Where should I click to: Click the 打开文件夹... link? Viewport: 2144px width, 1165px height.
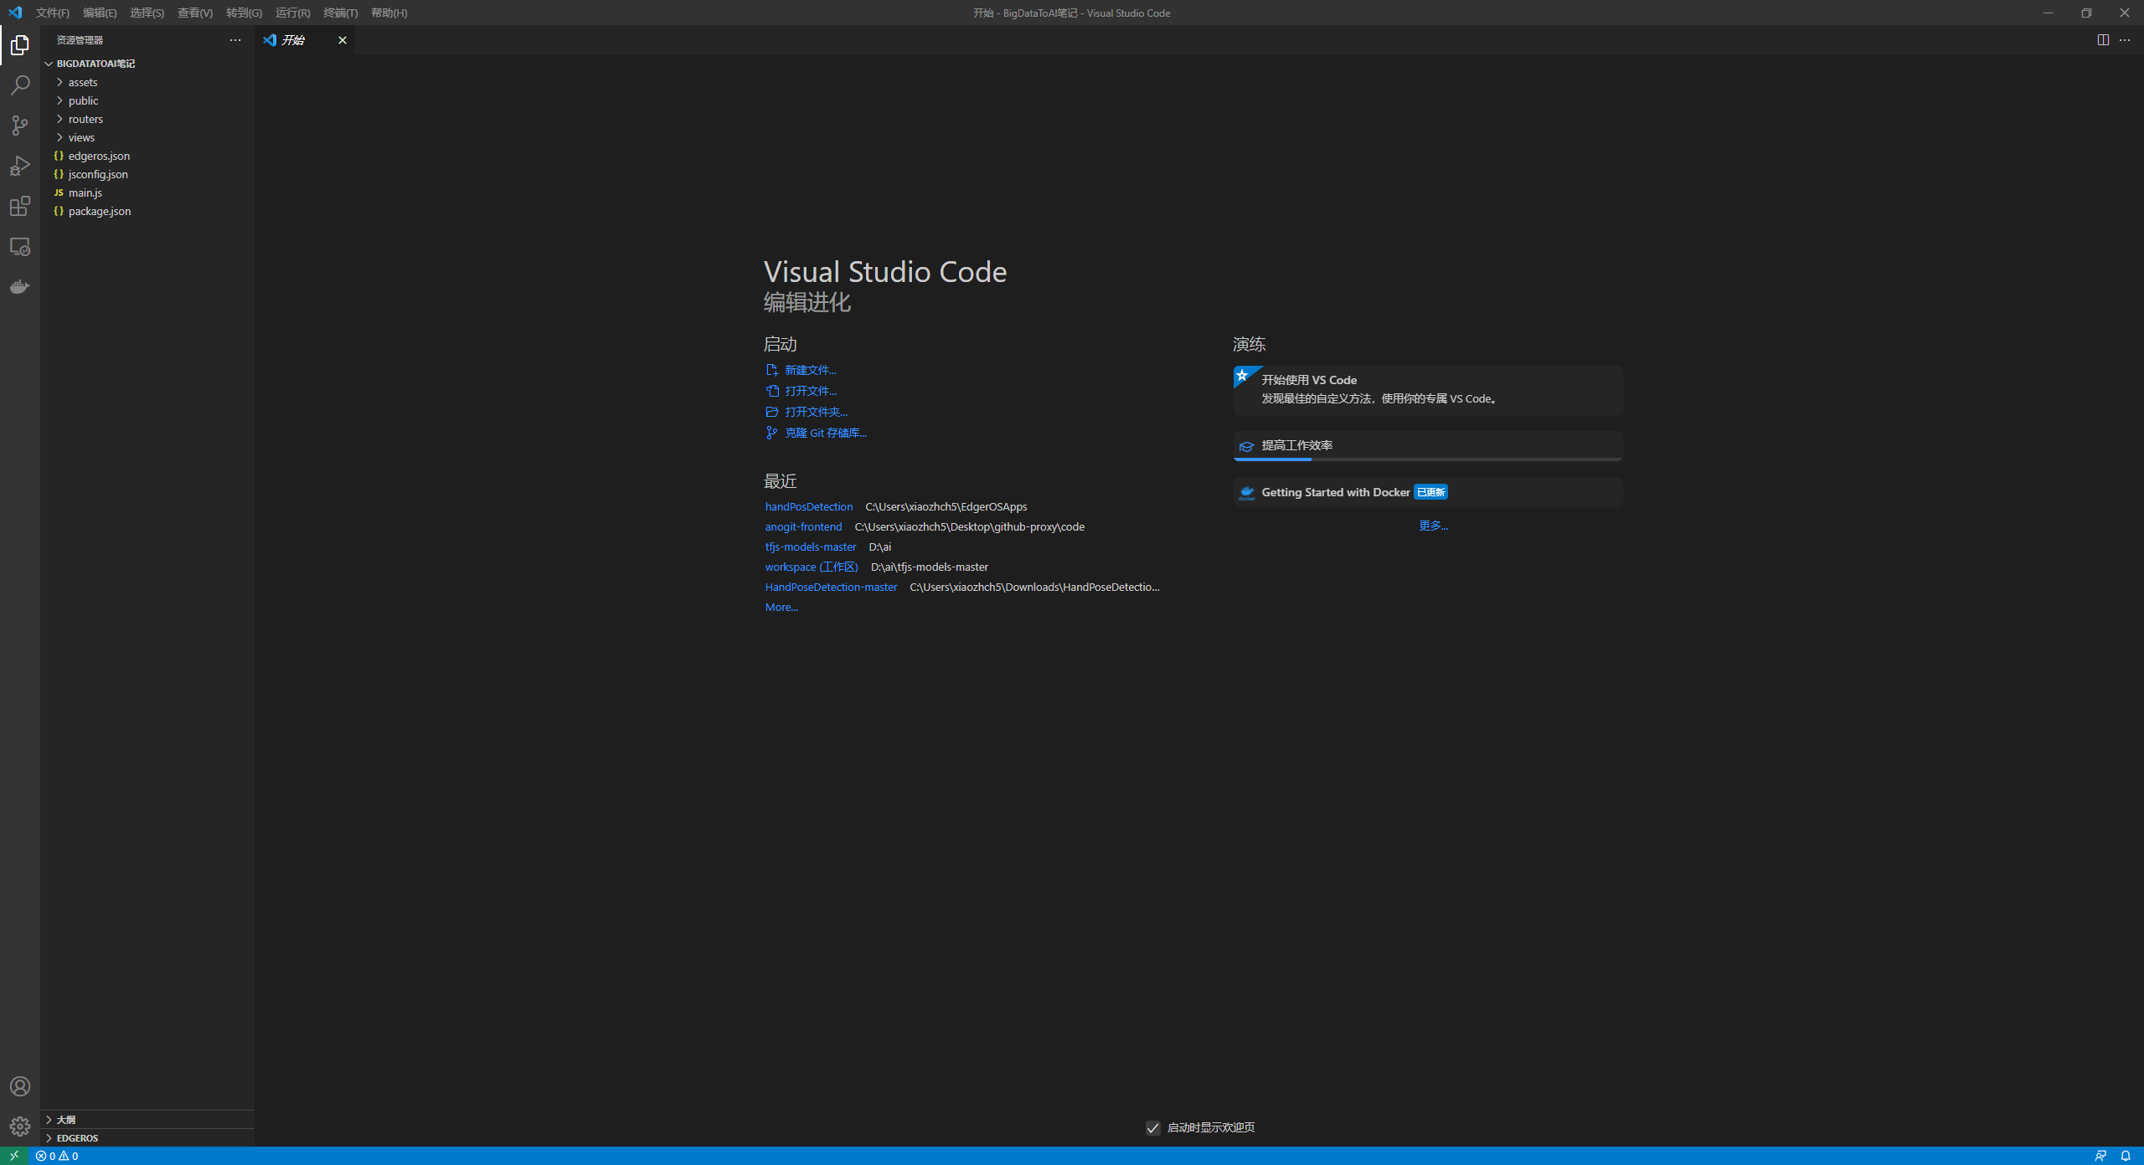point(816,412)
